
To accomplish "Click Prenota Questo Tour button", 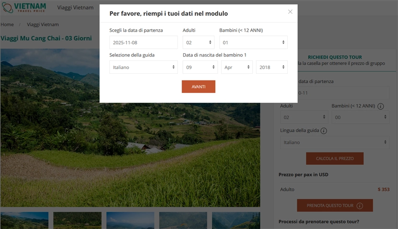I will pyautogui.click(x=335, y=206).
